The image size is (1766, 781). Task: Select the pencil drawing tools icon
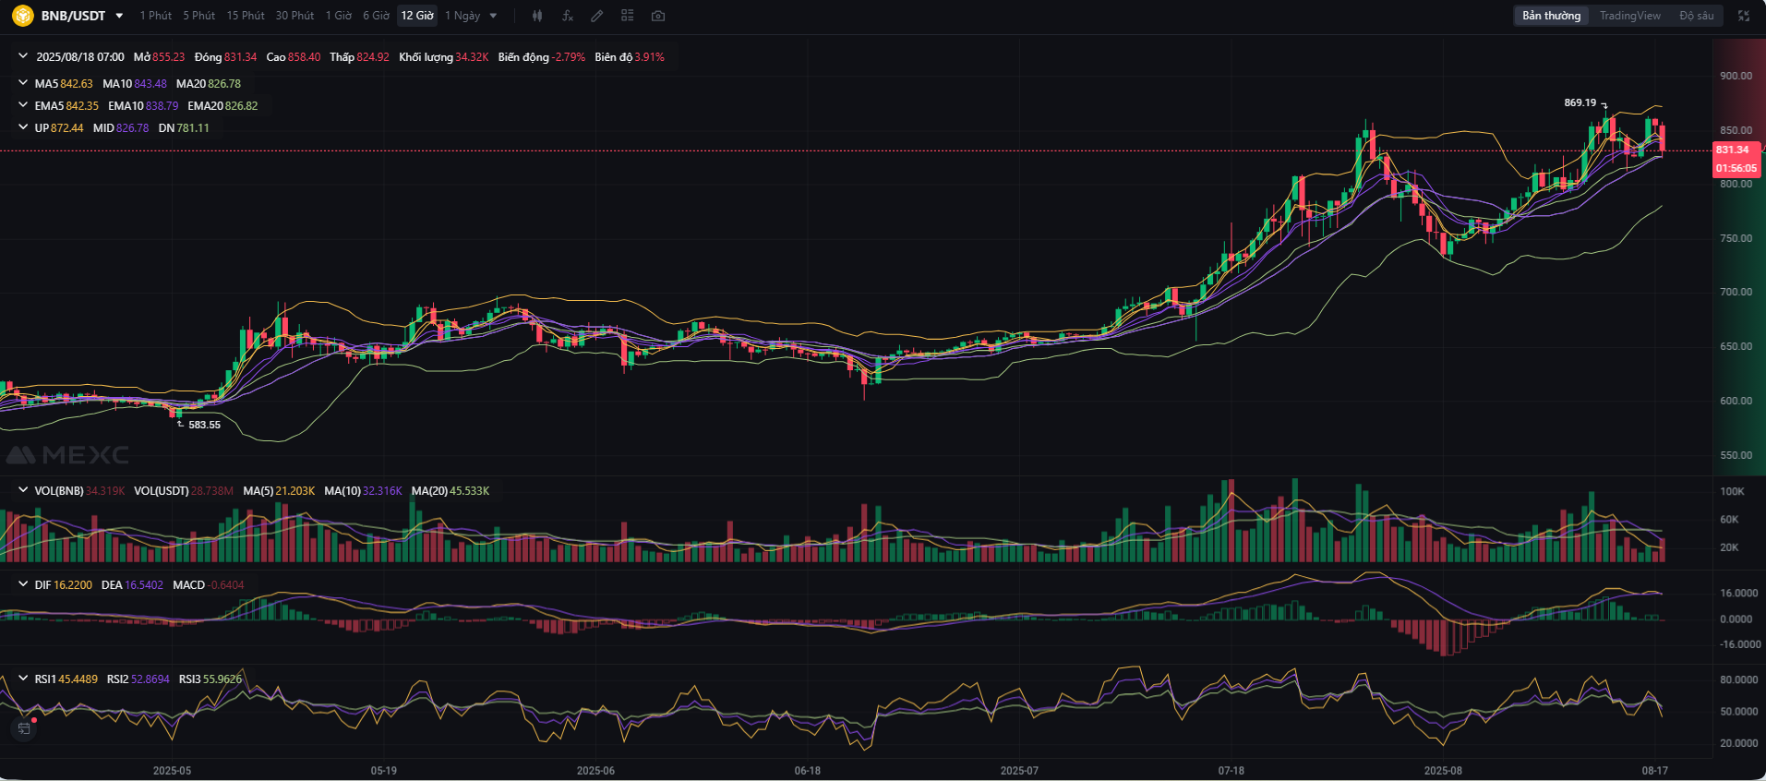pyautogui.click(x=597, y=16)
